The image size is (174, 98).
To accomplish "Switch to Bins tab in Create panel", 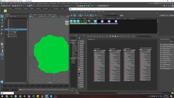I will 76,91.
